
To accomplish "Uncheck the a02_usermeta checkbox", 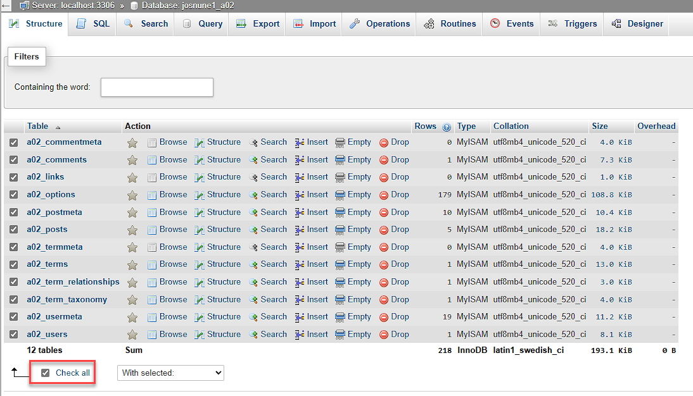I will click(x=14, y=316).
